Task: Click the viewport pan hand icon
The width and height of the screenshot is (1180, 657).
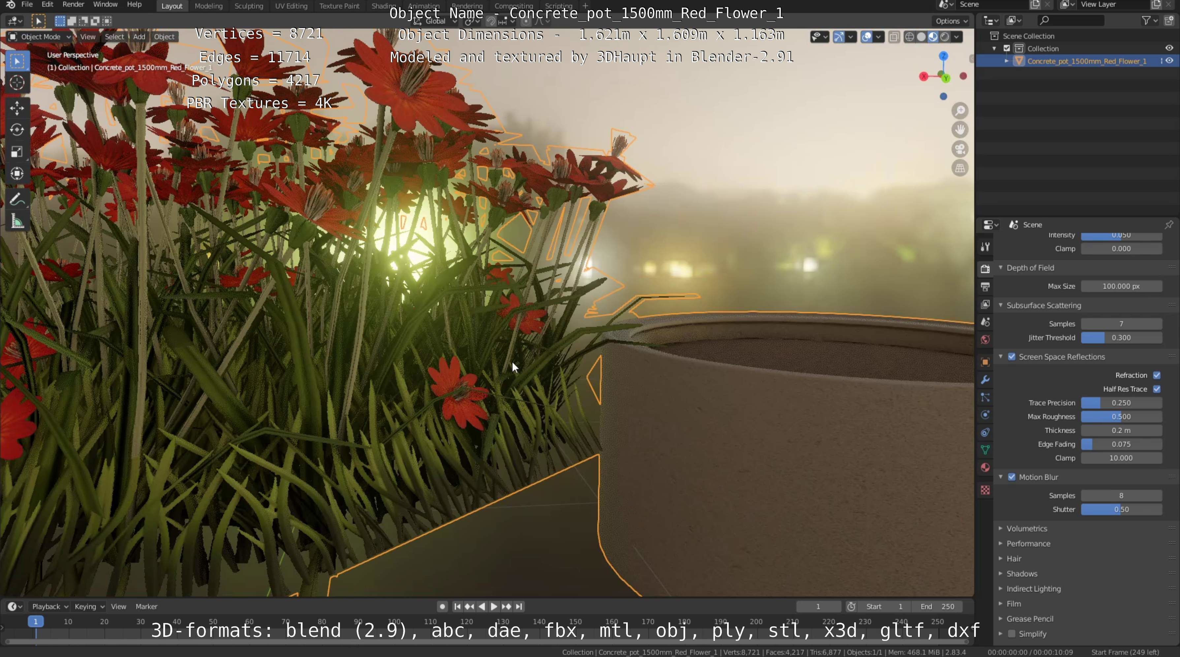Action: click(960, 130)
